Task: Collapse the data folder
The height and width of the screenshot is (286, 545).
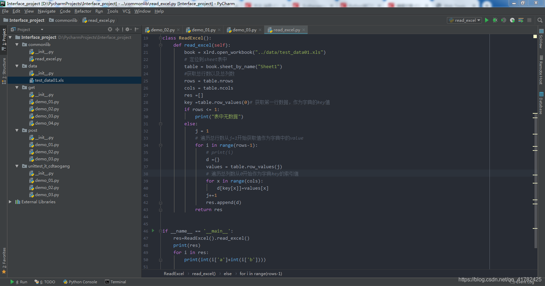Action: coord(17,66)
